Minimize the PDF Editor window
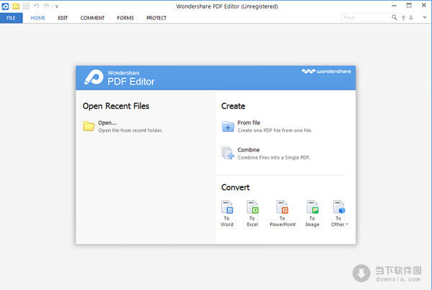This screenshot has width=432, height=290. (x=395, y=6)
